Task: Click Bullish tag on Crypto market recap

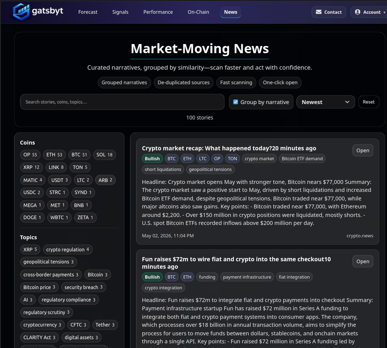Action: point(152,159)
